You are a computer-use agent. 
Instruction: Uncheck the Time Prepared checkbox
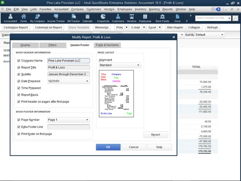coord(19,88)
